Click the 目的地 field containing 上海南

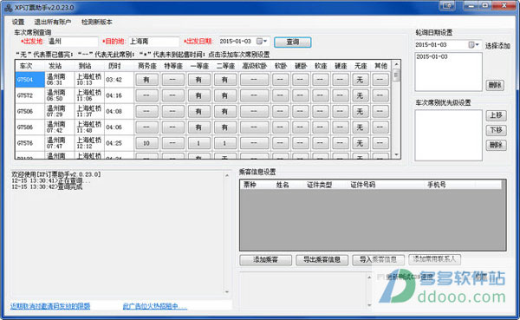[x=154, y=42]
